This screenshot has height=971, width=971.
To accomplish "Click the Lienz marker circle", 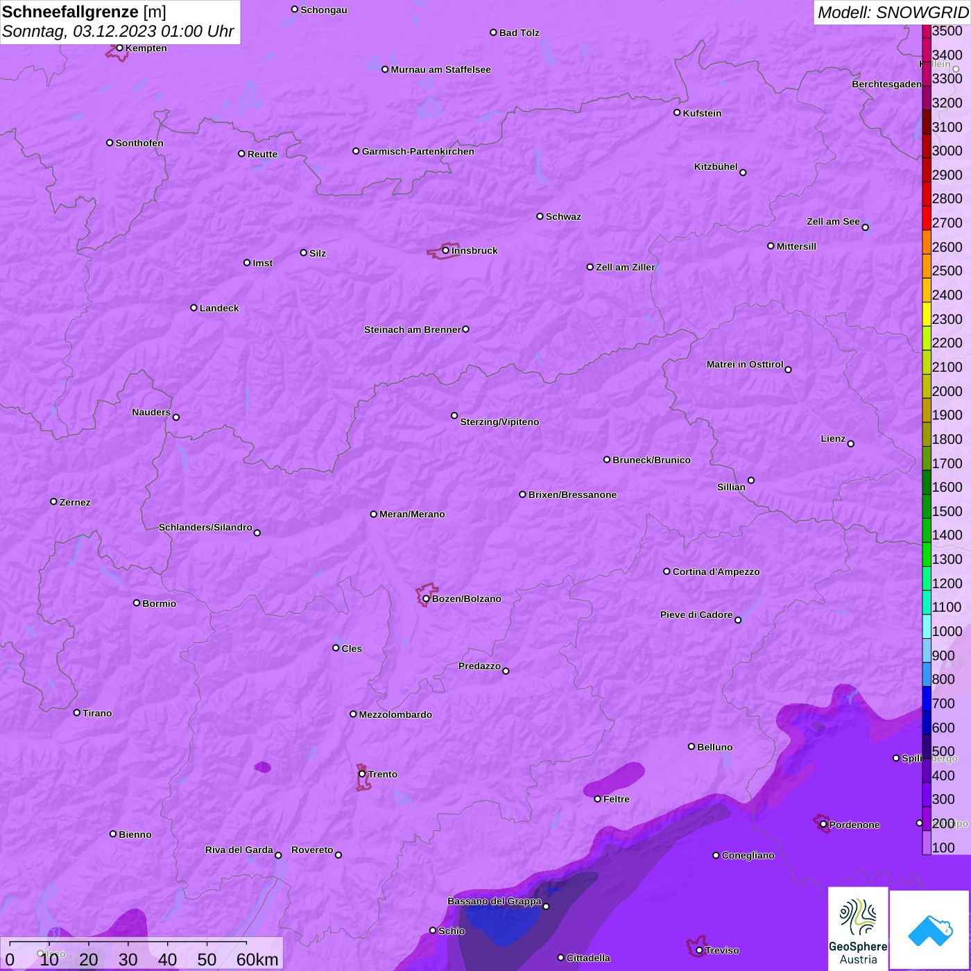I will (x=851, y=444).
